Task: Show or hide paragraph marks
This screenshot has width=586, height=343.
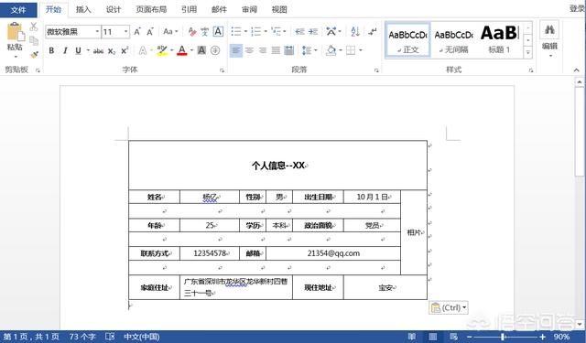Action: pyautogui.click(x=373, y=32)
